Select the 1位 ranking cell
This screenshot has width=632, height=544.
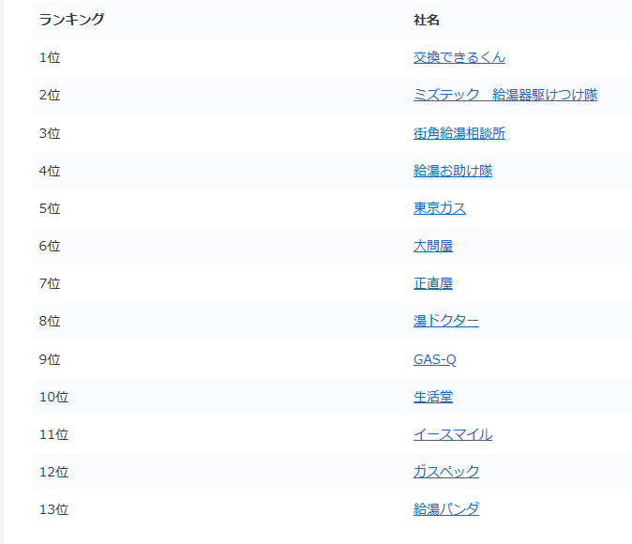click(50, 57)
